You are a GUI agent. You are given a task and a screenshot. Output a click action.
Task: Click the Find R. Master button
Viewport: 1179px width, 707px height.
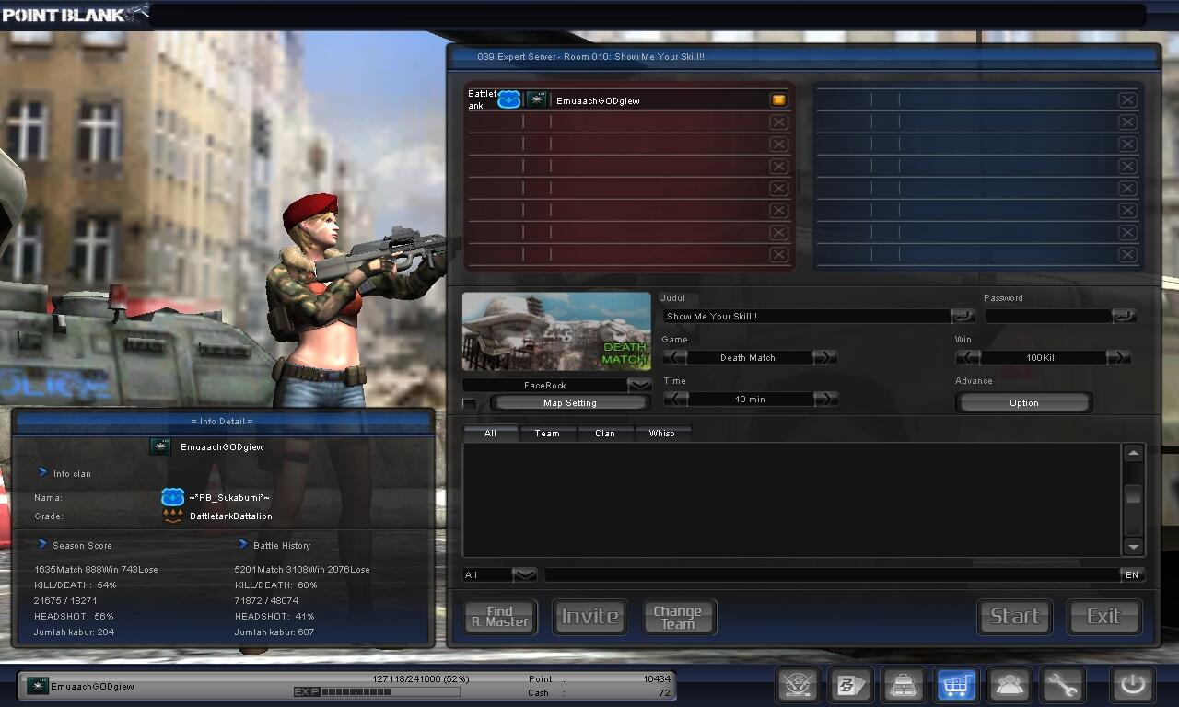[500, 616]
